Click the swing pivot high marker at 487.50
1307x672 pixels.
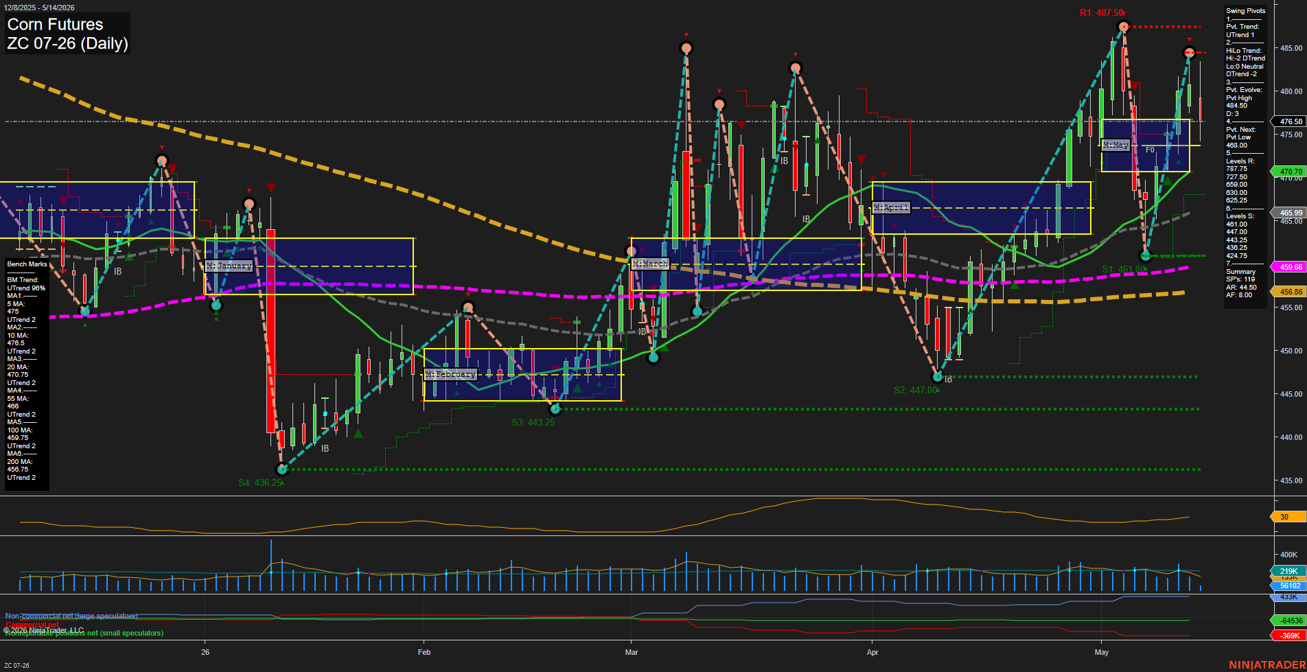pyautogui.click(x=1123, y=27)
